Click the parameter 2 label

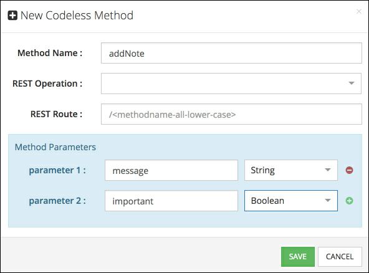pyautogui.click(x=57, y=201)
